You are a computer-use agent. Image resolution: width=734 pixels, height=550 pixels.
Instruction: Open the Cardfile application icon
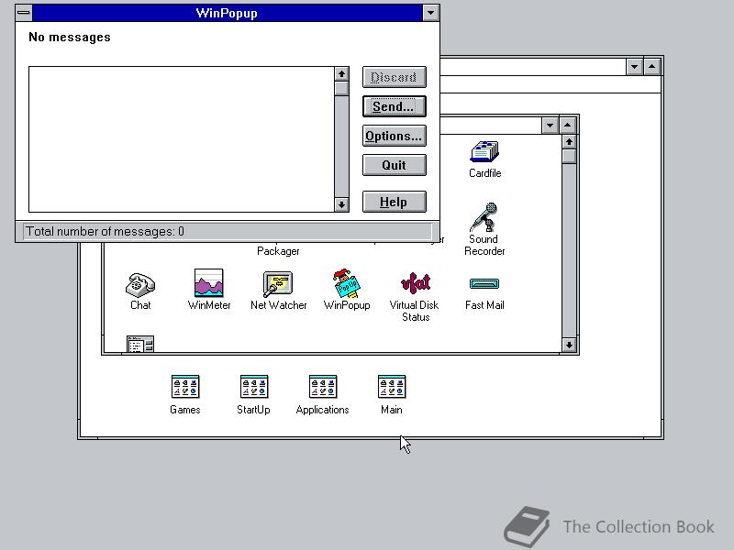click(x=484, y=152)
